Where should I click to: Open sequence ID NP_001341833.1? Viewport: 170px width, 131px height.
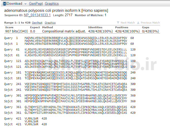pos(37,15)
